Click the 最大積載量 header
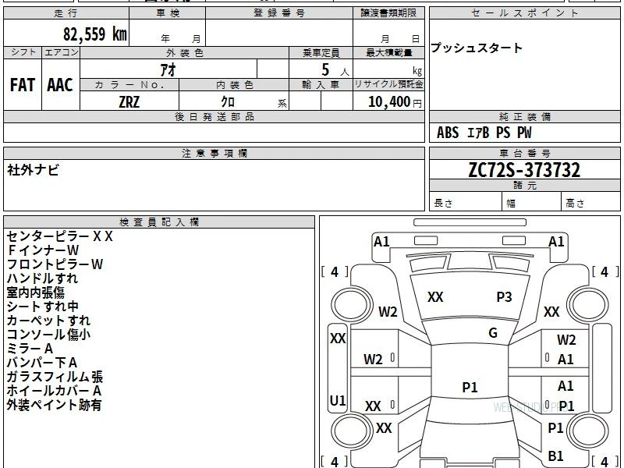 point(388,53)
